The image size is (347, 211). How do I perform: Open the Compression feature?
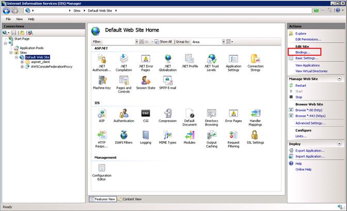pyautogui.click(x=168, y=115)
